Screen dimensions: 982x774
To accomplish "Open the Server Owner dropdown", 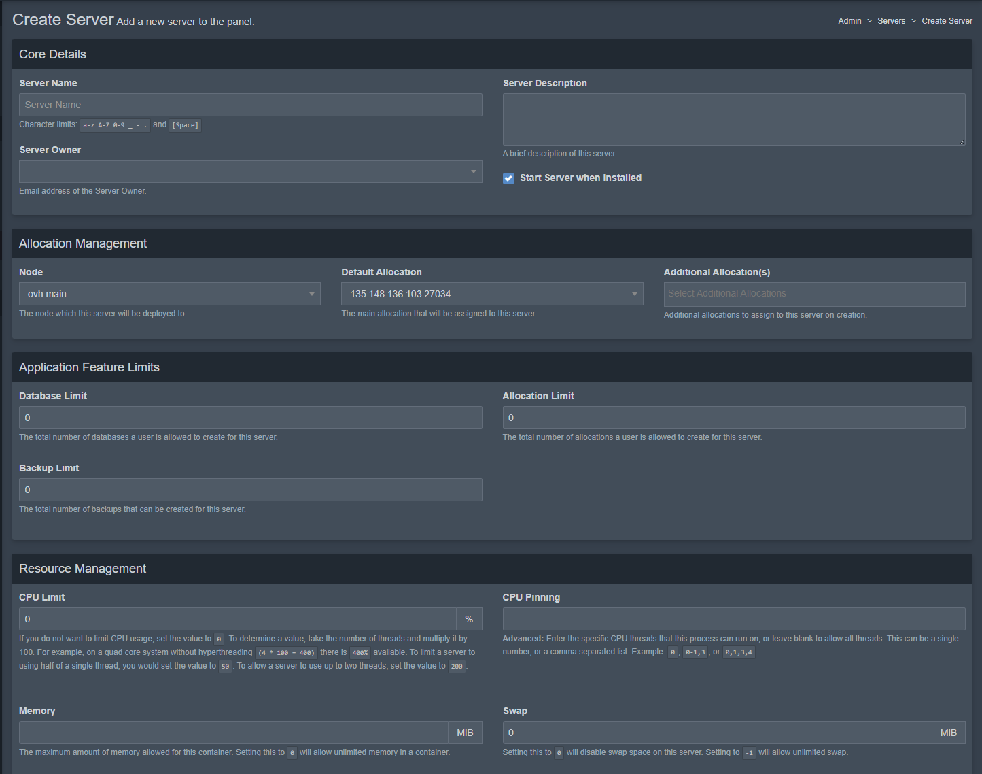I will click(250, 171).
